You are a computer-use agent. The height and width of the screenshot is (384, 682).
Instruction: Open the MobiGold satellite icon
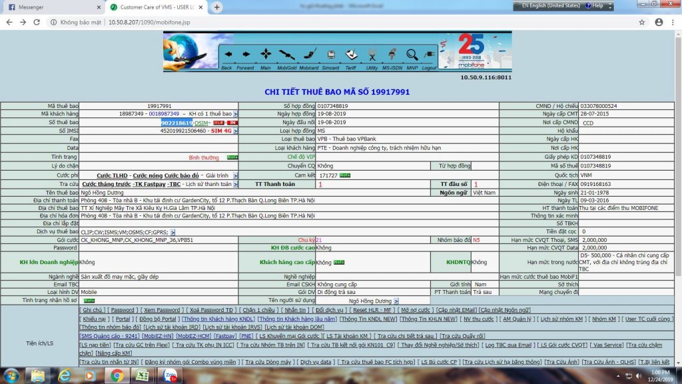286,55
